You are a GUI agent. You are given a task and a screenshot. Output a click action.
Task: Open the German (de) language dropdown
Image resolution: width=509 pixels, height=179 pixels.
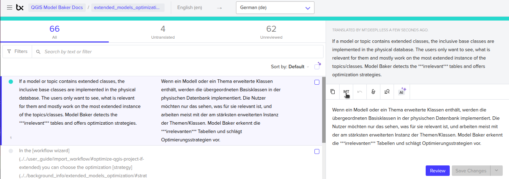point(275,8)
